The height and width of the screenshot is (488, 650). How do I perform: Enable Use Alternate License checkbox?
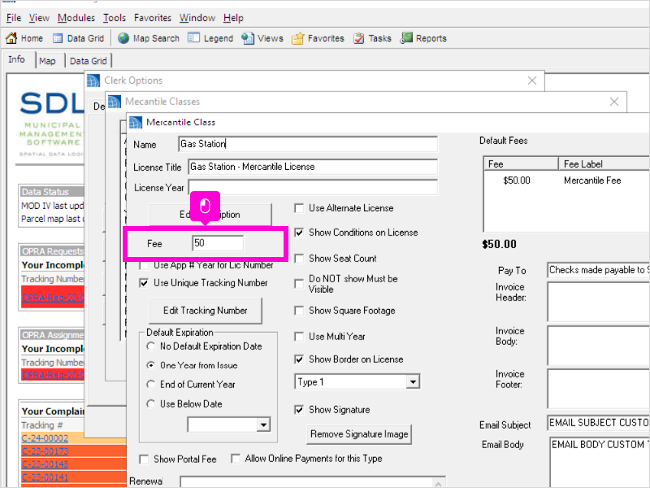[x=299, y=208]
